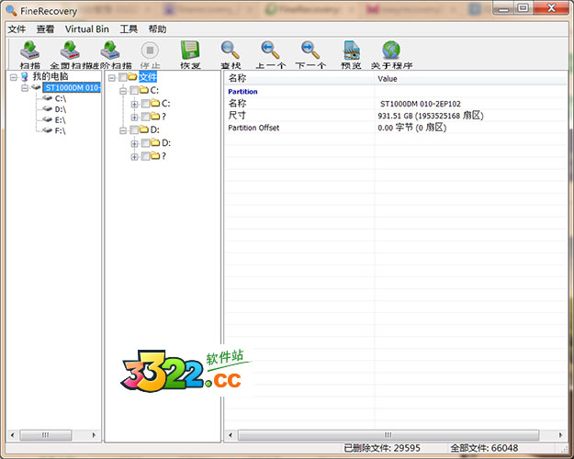Screen dimensions: 574x459
Task: Click the details panel scroll-right arrow
Action: pyautogui.click(x=561, y=435)
